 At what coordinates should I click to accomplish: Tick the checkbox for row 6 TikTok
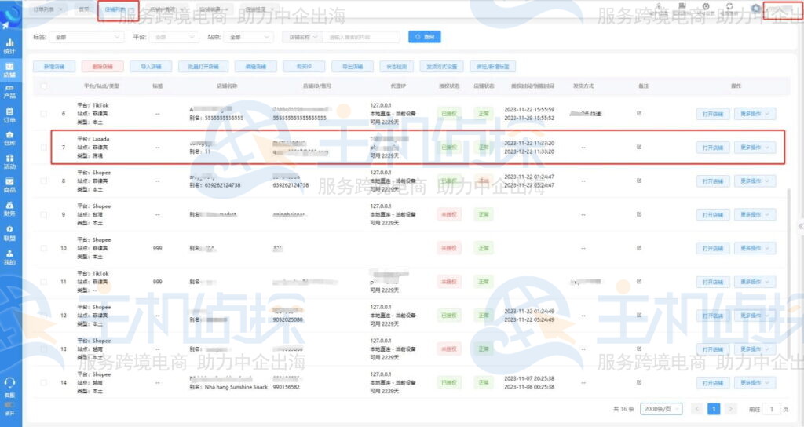(44, 114)
